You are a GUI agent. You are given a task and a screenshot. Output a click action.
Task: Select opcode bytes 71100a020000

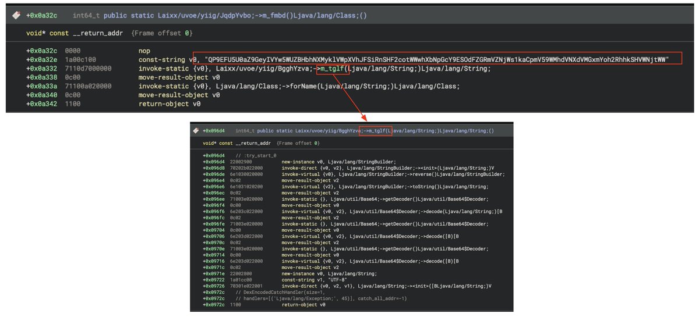click(89, 87)
